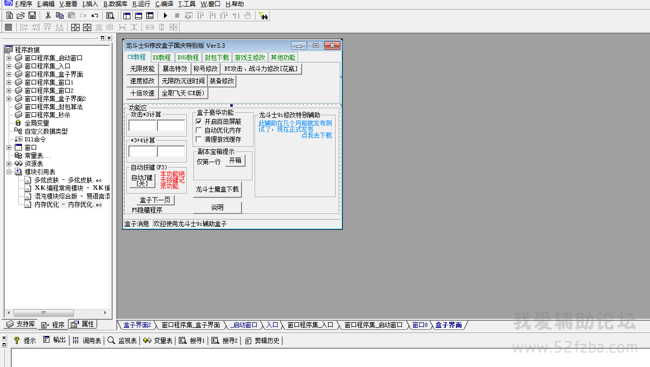Expand the 窗口程序集_启动窗口 tree node
The height and width of the screenshot is (367, 650).
click(9, 58)
